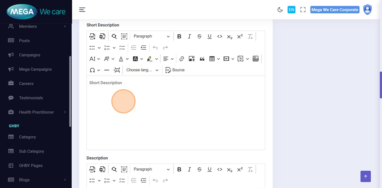Click the Source button in editor toolbar
The height and width of the screenshot is (188, 382).
[175, 70]
